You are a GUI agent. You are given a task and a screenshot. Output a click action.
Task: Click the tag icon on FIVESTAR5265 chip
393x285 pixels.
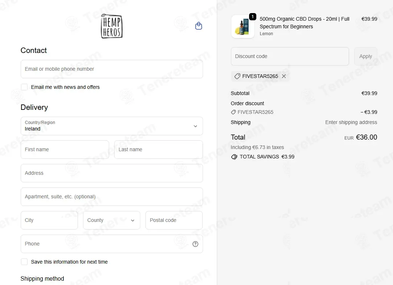click(x=237, y=76)
